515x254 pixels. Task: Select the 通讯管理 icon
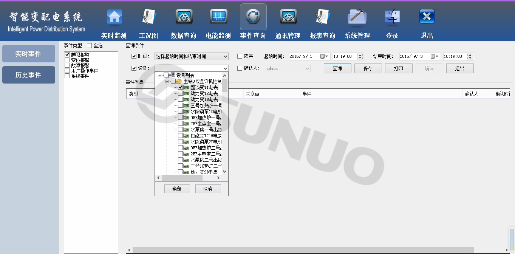click(288, 17)
